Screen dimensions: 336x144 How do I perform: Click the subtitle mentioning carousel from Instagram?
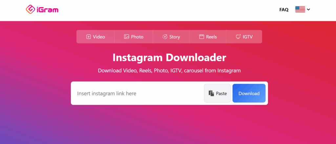169,70
